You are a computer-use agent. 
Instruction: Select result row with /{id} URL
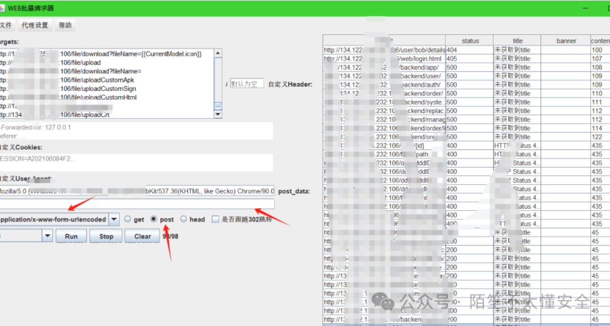coord(385,146)
